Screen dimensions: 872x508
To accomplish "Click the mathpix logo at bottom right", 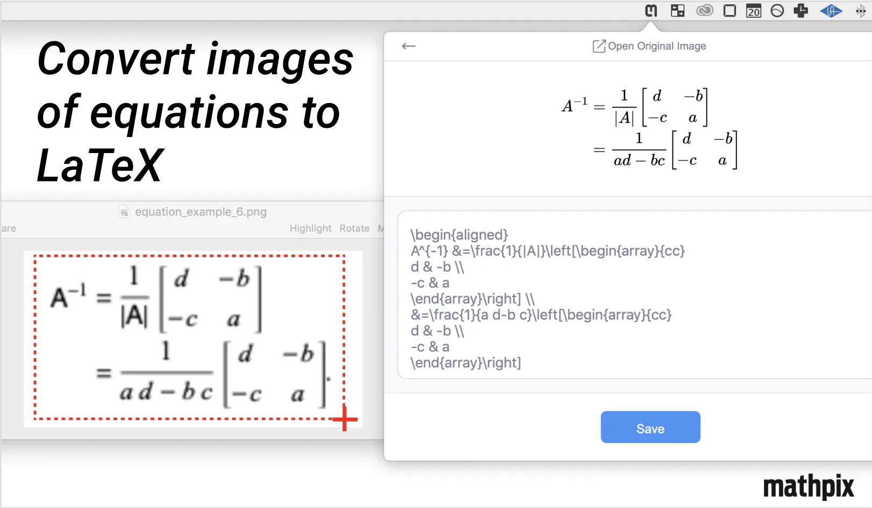I will click(809, 486).
